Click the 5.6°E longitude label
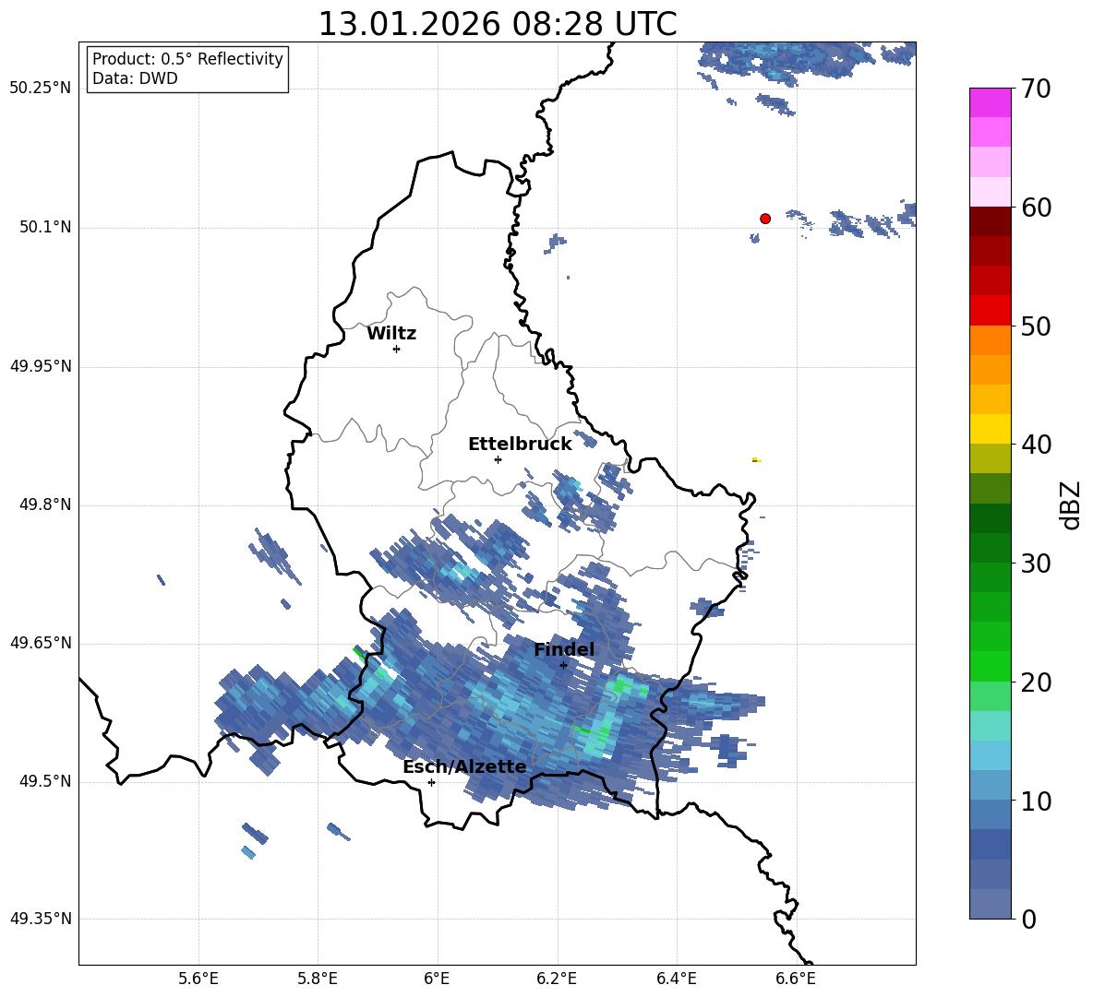1093x997 pixels. [198, 979]
